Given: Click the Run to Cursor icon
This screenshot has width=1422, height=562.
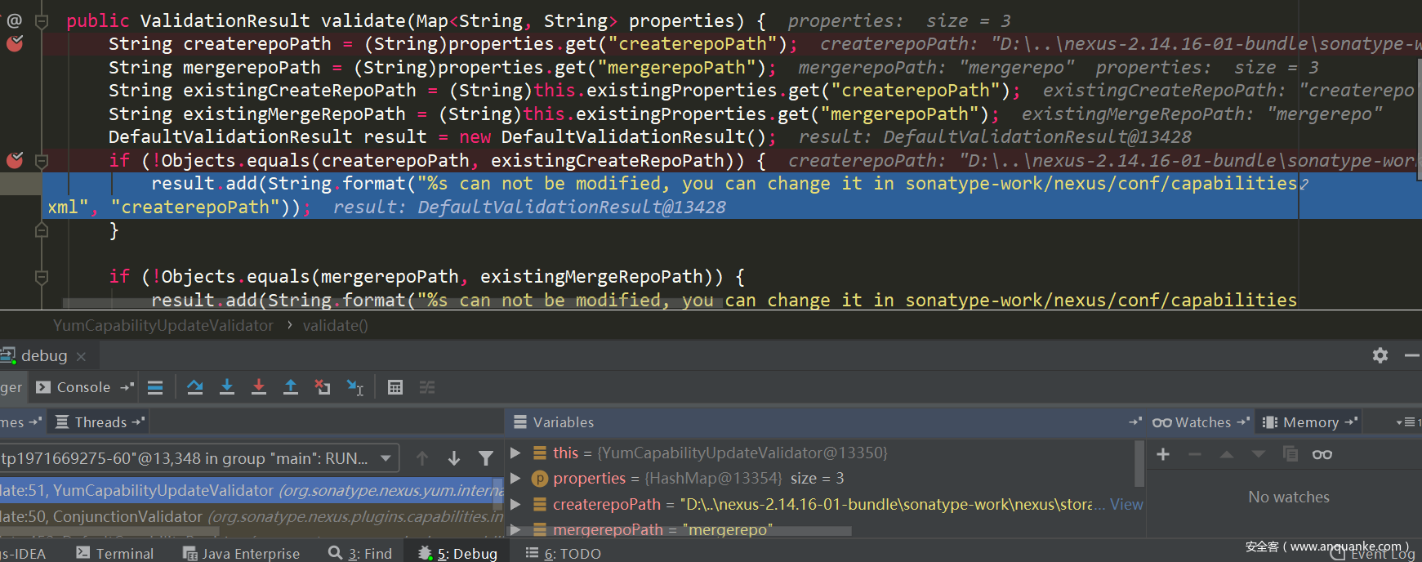Looking at the screenshot, I should click(x=355, y=387).
